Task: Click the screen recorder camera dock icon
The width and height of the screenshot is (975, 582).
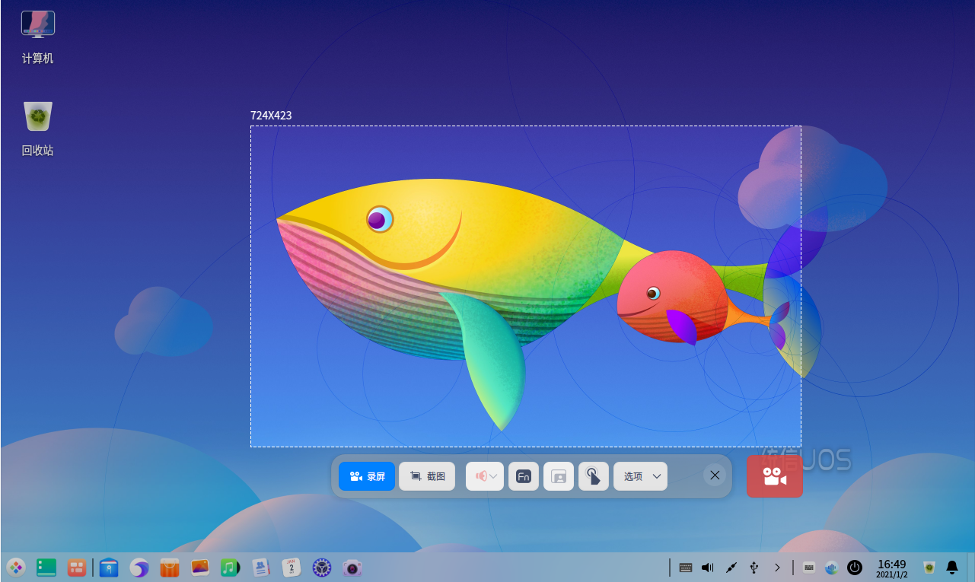Action: tap(352, 567)
